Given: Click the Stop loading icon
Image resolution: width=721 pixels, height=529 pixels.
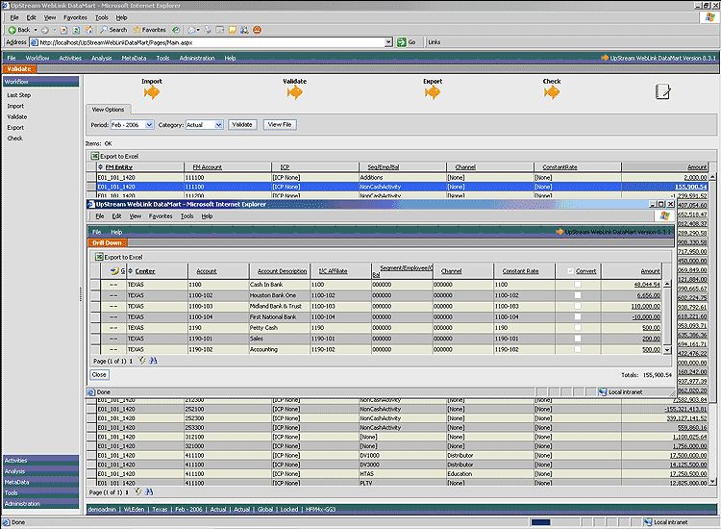Looking at the screenshot, I should point(63,30).
